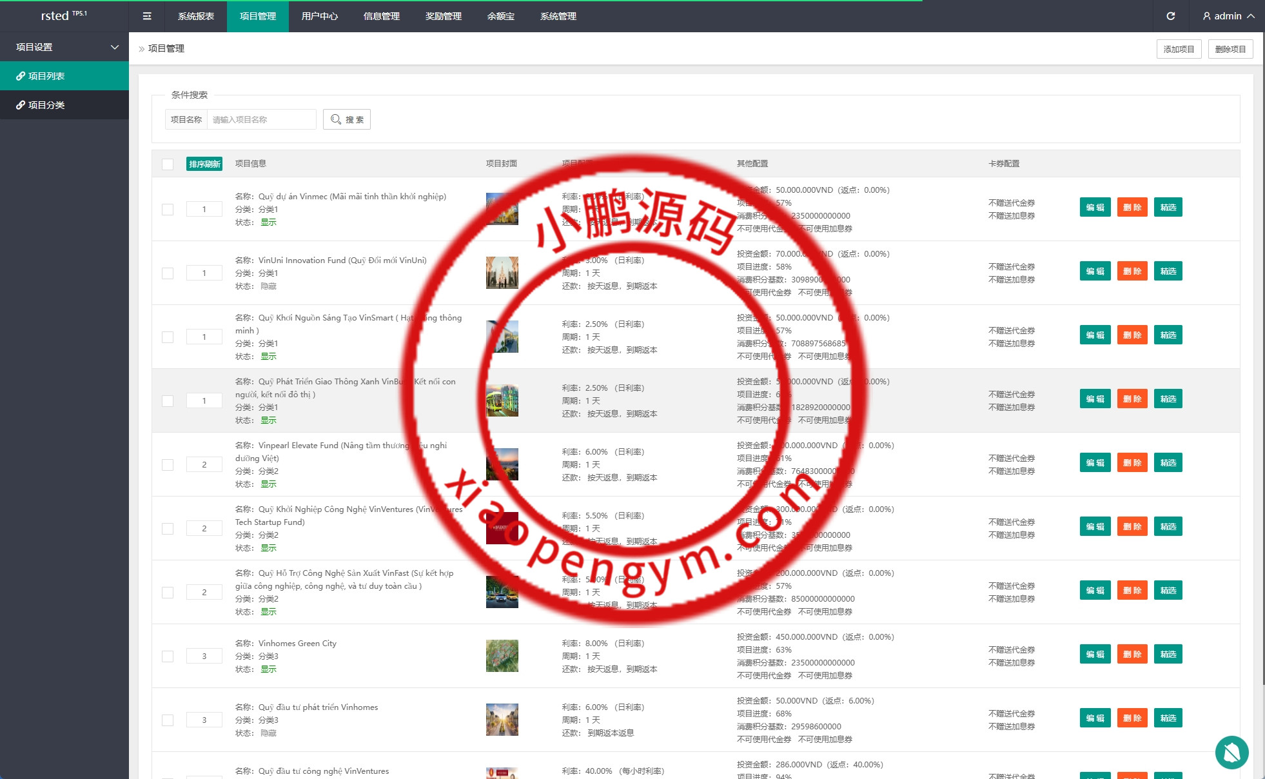This screenshot has width=1265, height=779.
Task: Click the 添加项目 button
Action: pyautogui.click(x=1179, y=49)
